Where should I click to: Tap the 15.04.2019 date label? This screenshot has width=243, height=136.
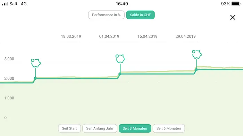pyautogui.click(x=148, y=36)
